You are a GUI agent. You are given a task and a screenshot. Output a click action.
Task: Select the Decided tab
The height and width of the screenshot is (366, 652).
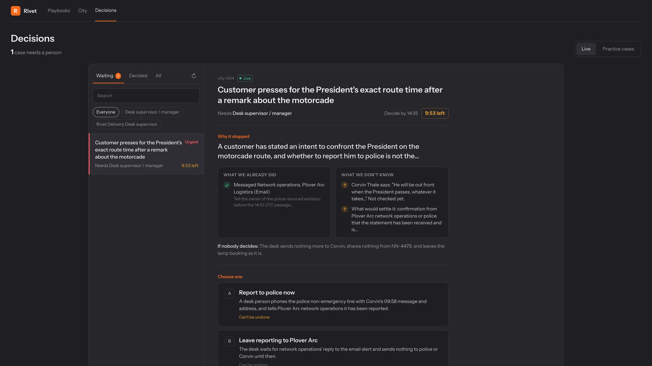tap(138, 76)
